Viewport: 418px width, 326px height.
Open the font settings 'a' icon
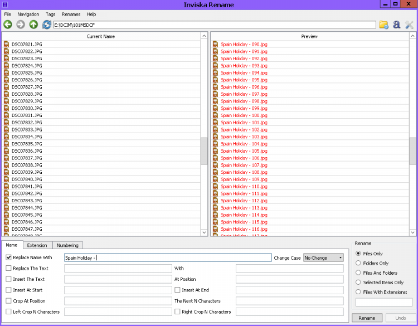click(x=397, y=25)
